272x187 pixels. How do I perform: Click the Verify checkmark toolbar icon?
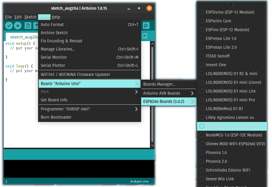click(x=9, y=25)
